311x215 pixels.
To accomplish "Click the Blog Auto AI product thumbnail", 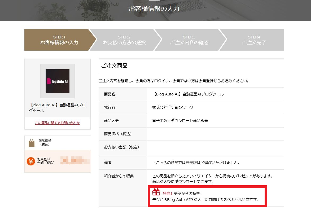I will pyautogui.click(x=57, y=81).
